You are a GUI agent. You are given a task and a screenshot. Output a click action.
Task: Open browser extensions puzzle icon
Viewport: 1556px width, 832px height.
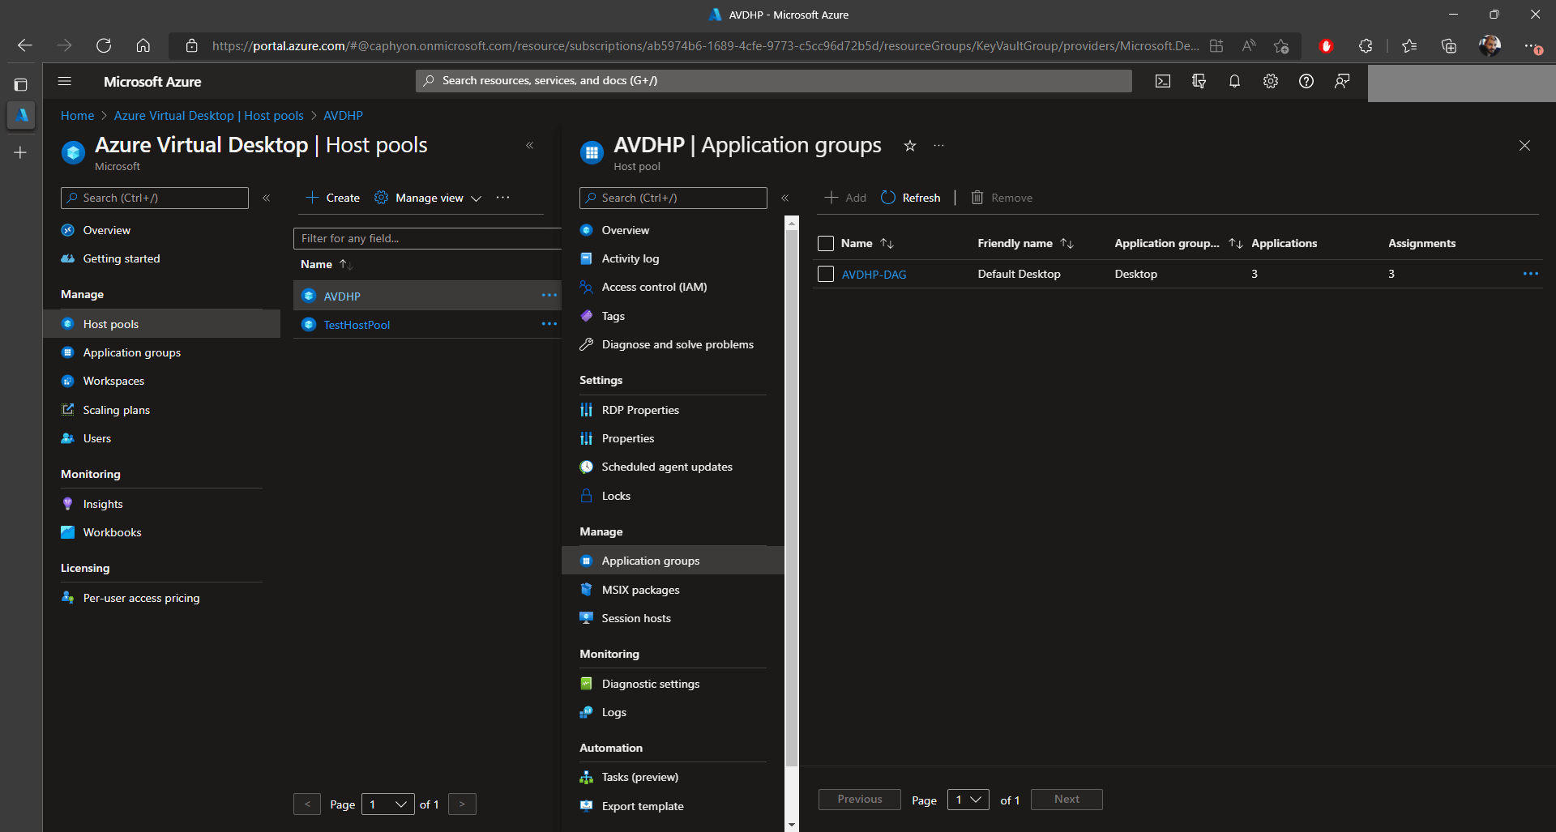click(1366, 46)
